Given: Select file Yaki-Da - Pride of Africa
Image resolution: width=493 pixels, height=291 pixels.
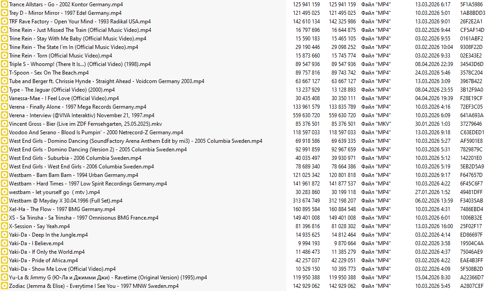Looking at the screenshot, I should [x=43, y=260].
